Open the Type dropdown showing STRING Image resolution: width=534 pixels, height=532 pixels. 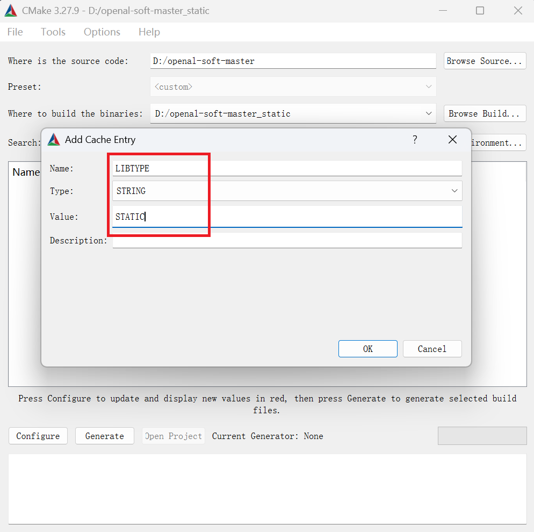287,191
